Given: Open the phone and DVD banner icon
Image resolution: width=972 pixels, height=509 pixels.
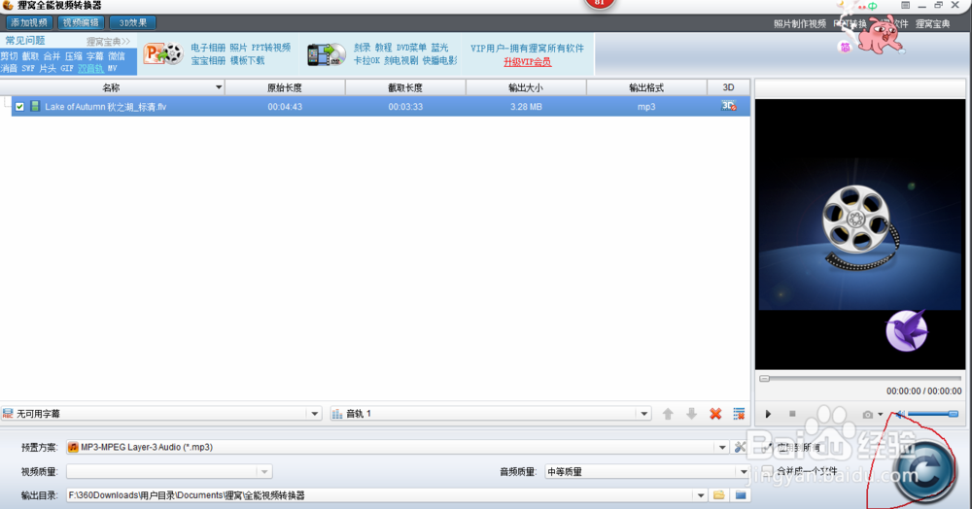Looking at the screenshot, I should click(326, 54).
